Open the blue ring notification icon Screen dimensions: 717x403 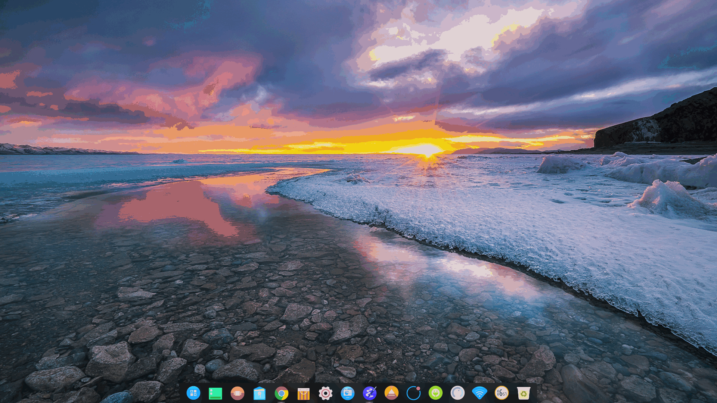pos(413,393)
